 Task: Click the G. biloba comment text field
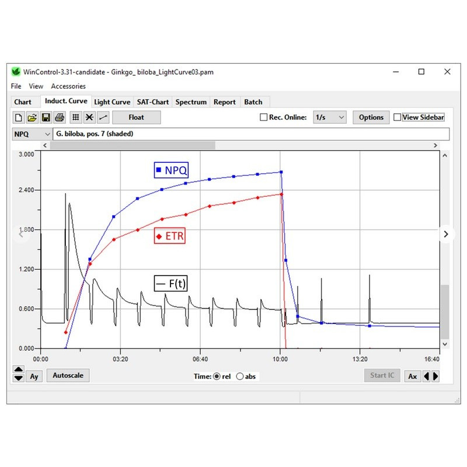coord(251,134)
